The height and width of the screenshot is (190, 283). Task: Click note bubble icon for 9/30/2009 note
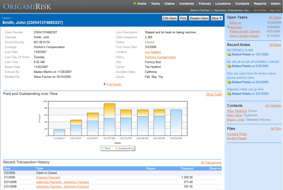point(229,66)
